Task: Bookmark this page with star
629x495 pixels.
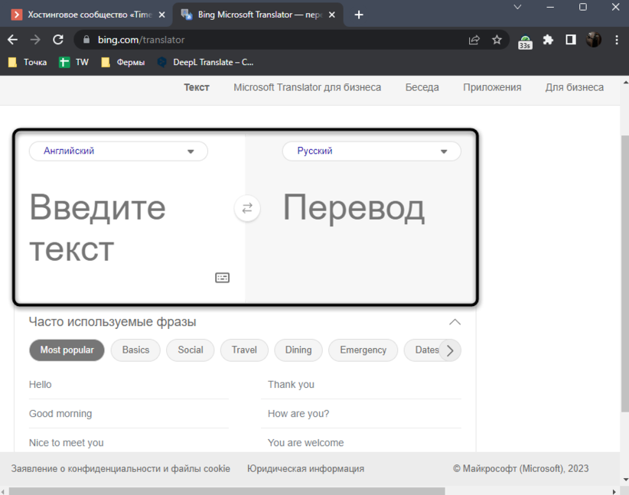Action: [497, 40]
